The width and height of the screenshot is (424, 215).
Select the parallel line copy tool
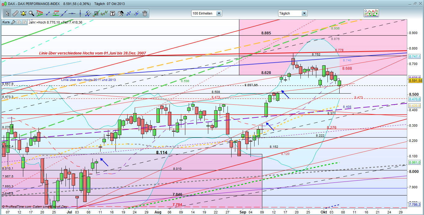[x=137, y=13]
